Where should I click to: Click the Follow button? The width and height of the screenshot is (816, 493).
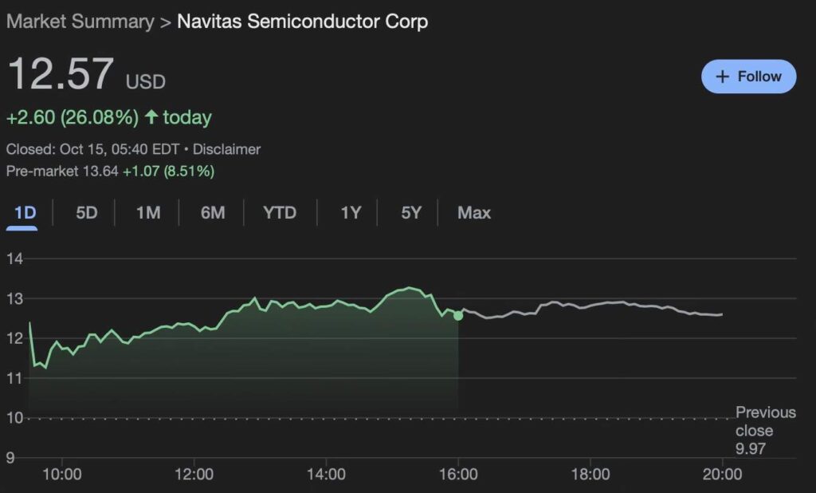(x=748, y=77)
